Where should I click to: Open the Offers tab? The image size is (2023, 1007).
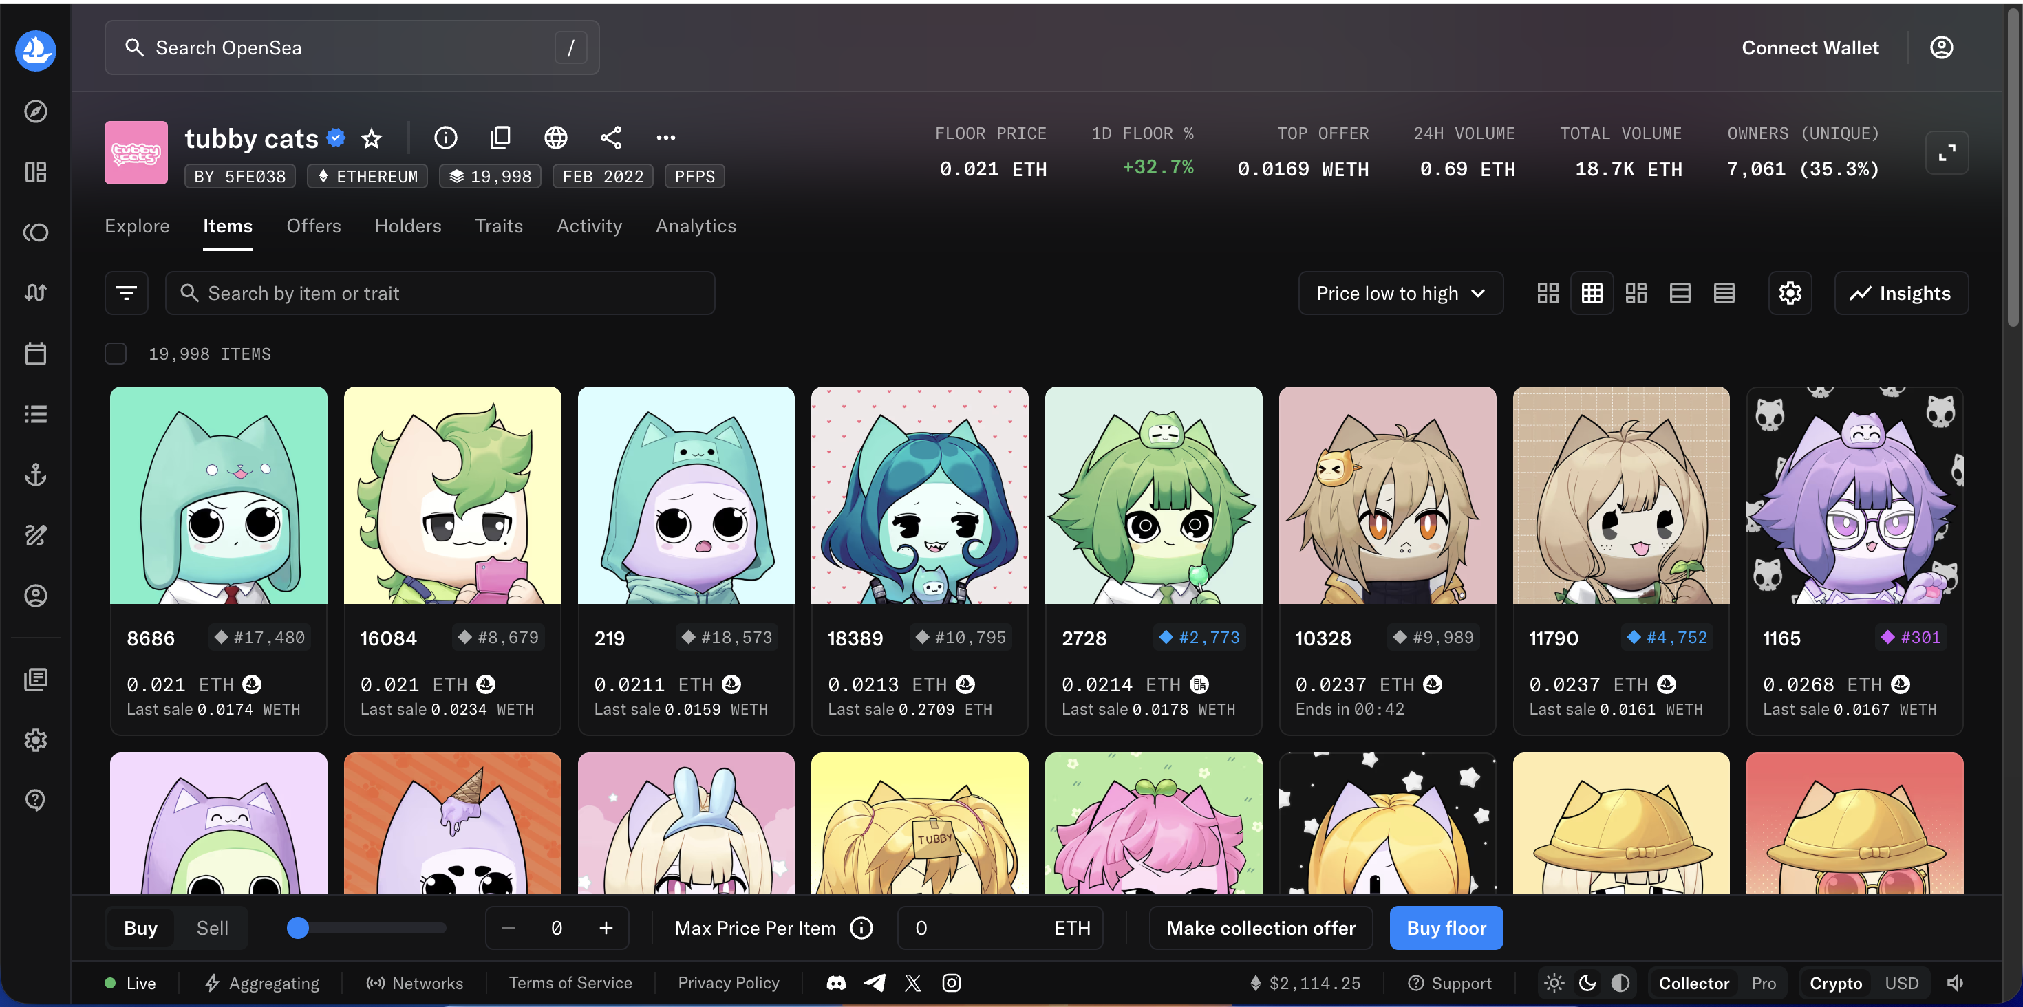coord(313,226)
